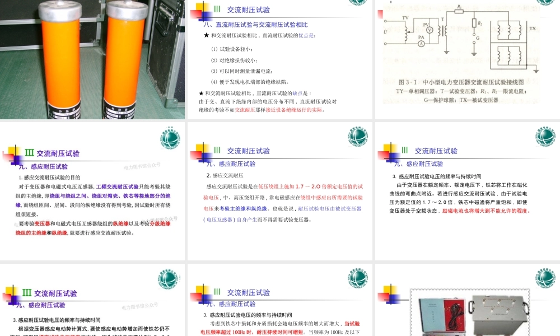Viewport: 560px width, 336px height.
Task: Select the III section marker beside 交流耐压试验 header
Action: (217, 8)
